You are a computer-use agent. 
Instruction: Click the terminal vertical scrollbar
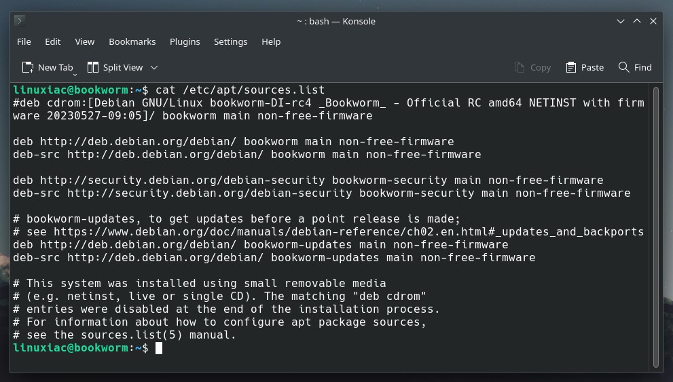(655, 227)
